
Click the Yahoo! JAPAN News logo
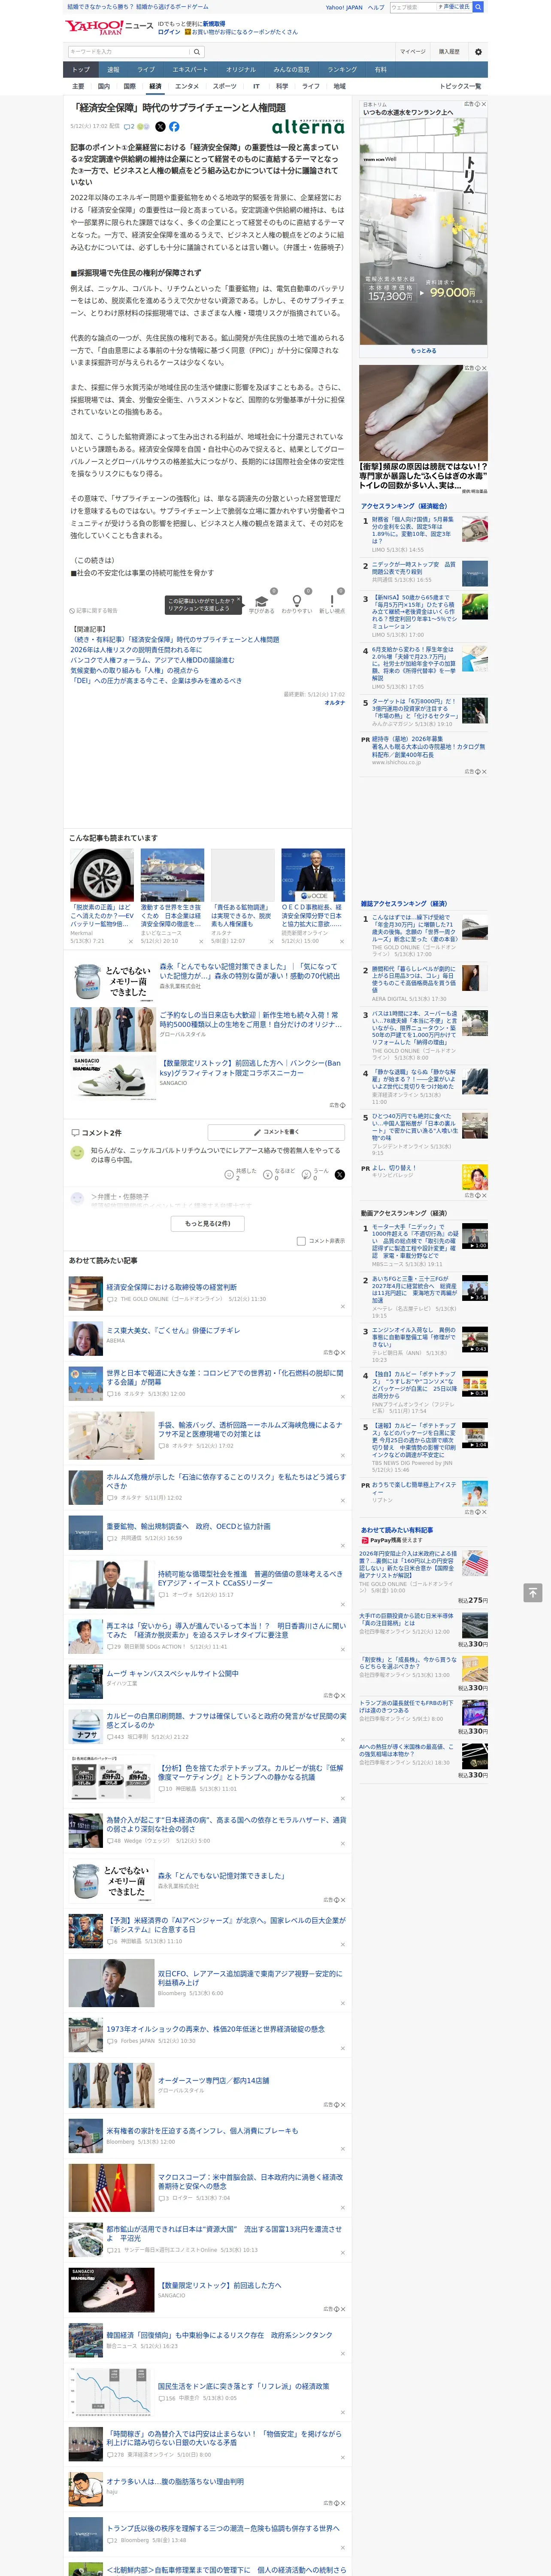pyautogui.click(x=109, y=27)
